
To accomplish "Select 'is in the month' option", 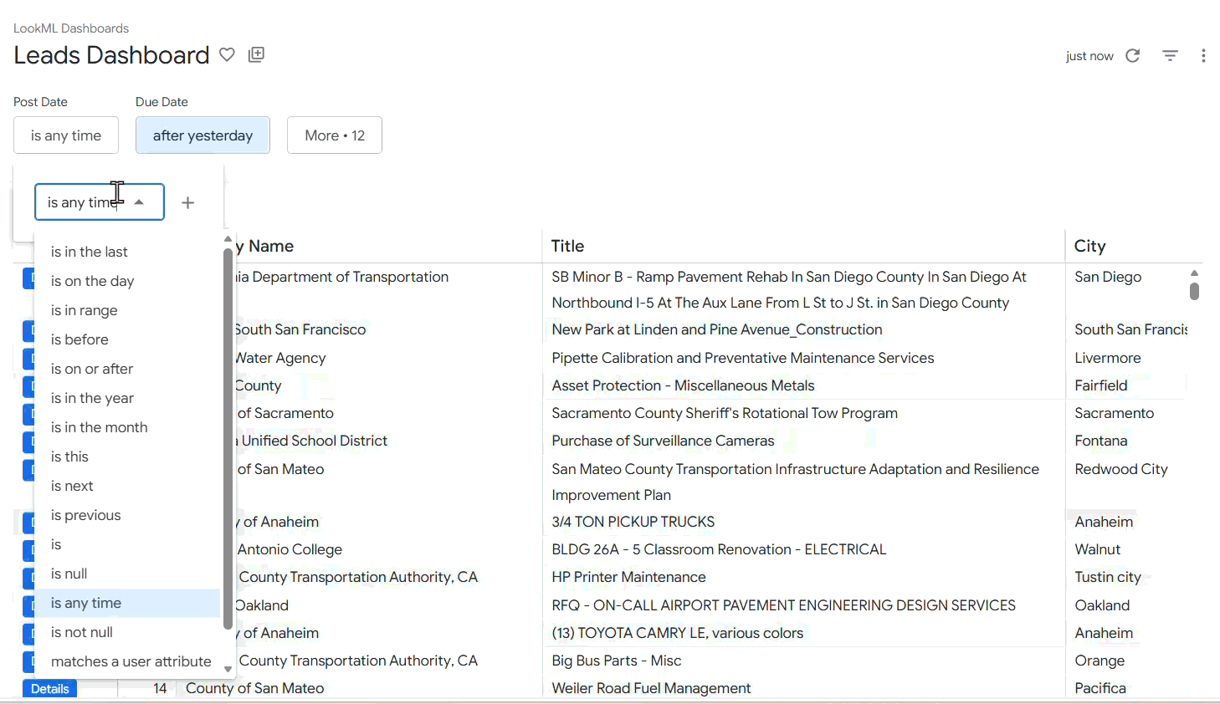I will coord(127,427).
